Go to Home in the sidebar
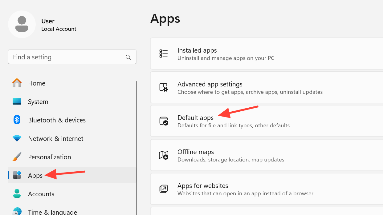 (37, 83)
